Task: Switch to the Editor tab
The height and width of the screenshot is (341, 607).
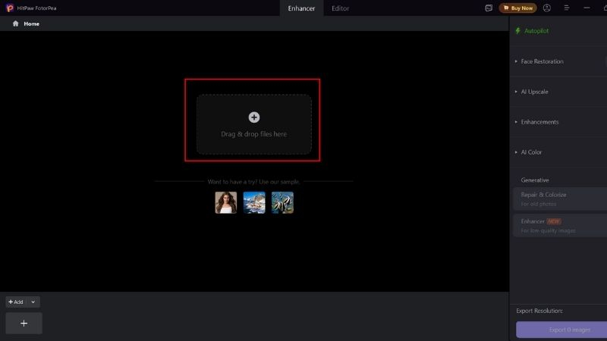Action: (x=340, y=8)
